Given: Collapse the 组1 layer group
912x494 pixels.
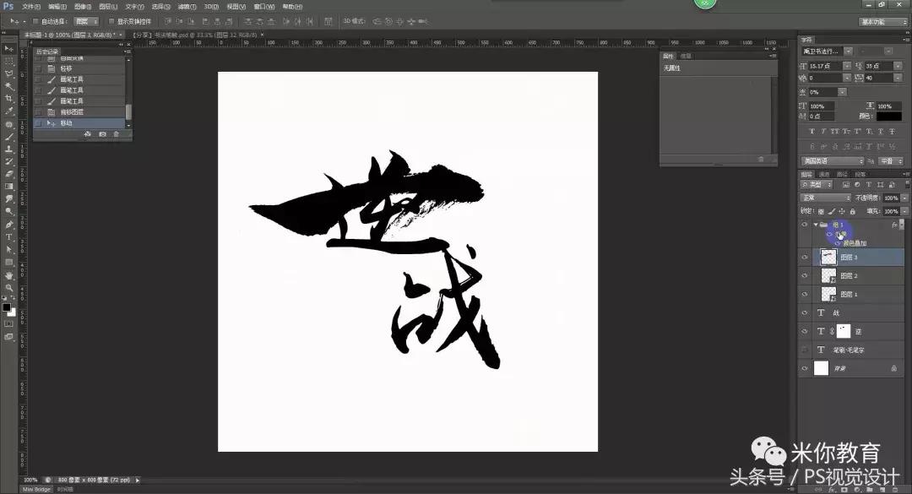Looking at the screenshot, I should pos(815,224).
